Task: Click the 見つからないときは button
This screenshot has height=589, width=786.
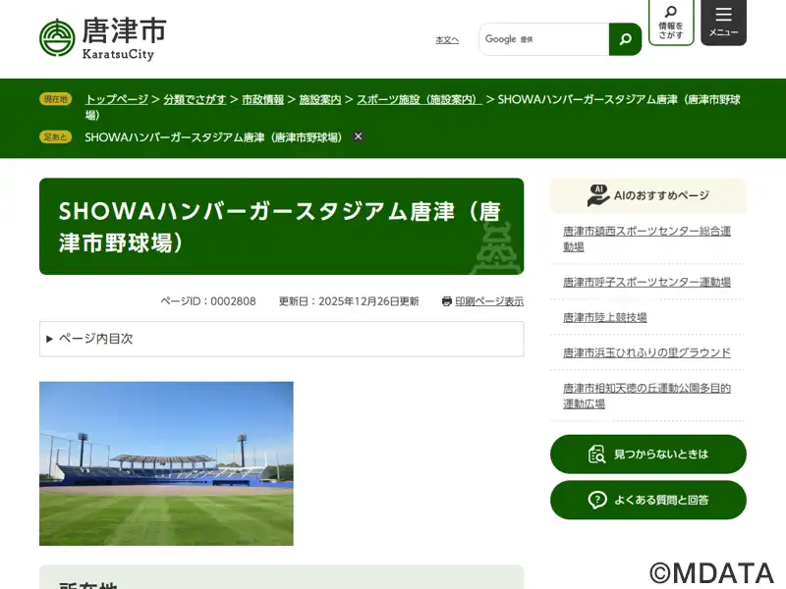Action: [648, 455]
